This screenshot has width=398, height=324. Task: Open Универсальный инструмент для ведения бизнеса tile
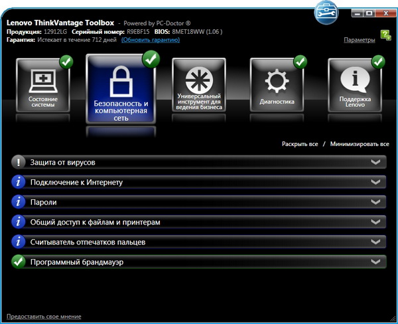click(x=199, y=85)
